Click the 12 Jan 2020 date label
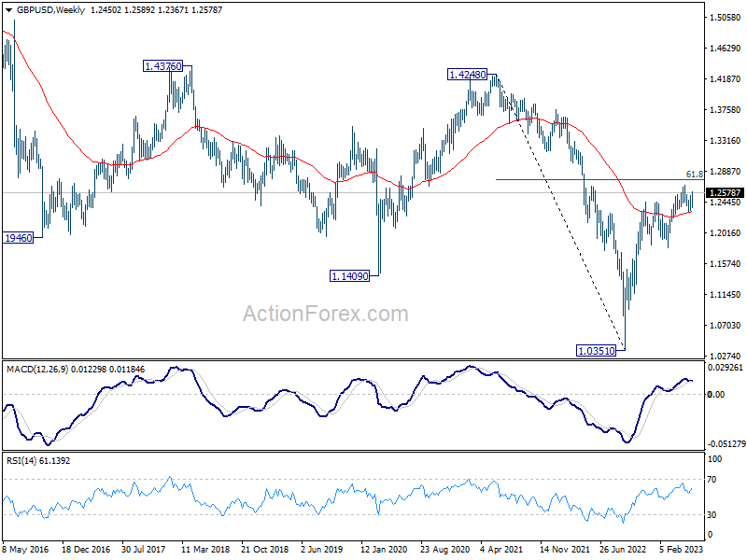The height and width of the screenshot is (560, 747). (384, 549)
